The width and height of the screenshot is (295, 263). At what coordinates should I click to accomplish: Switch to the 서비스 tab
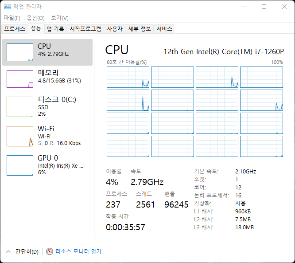click(x=164, y=29)
